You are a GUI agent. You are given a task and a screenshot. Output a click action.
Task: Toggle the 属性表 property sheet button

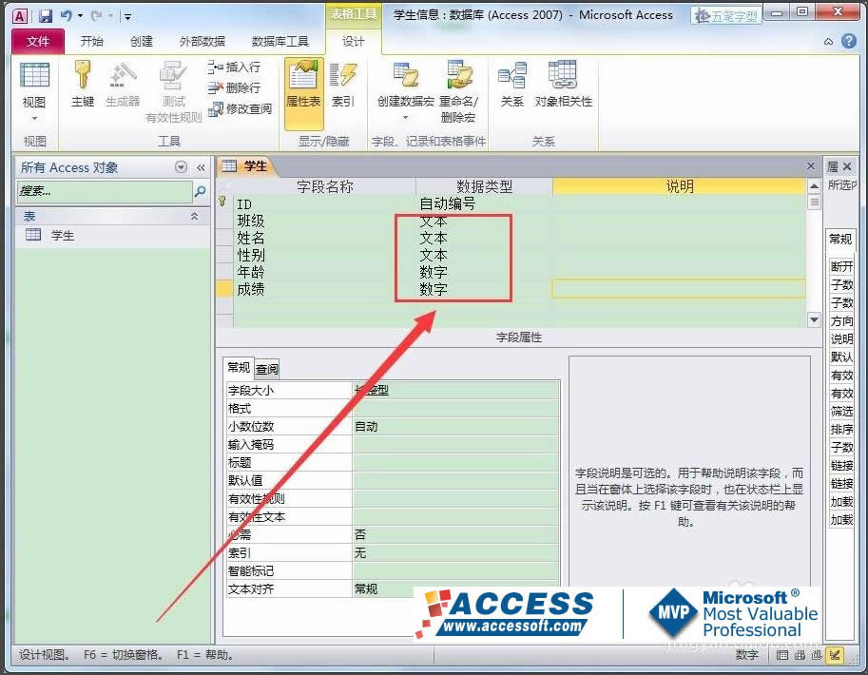(303, 93)
